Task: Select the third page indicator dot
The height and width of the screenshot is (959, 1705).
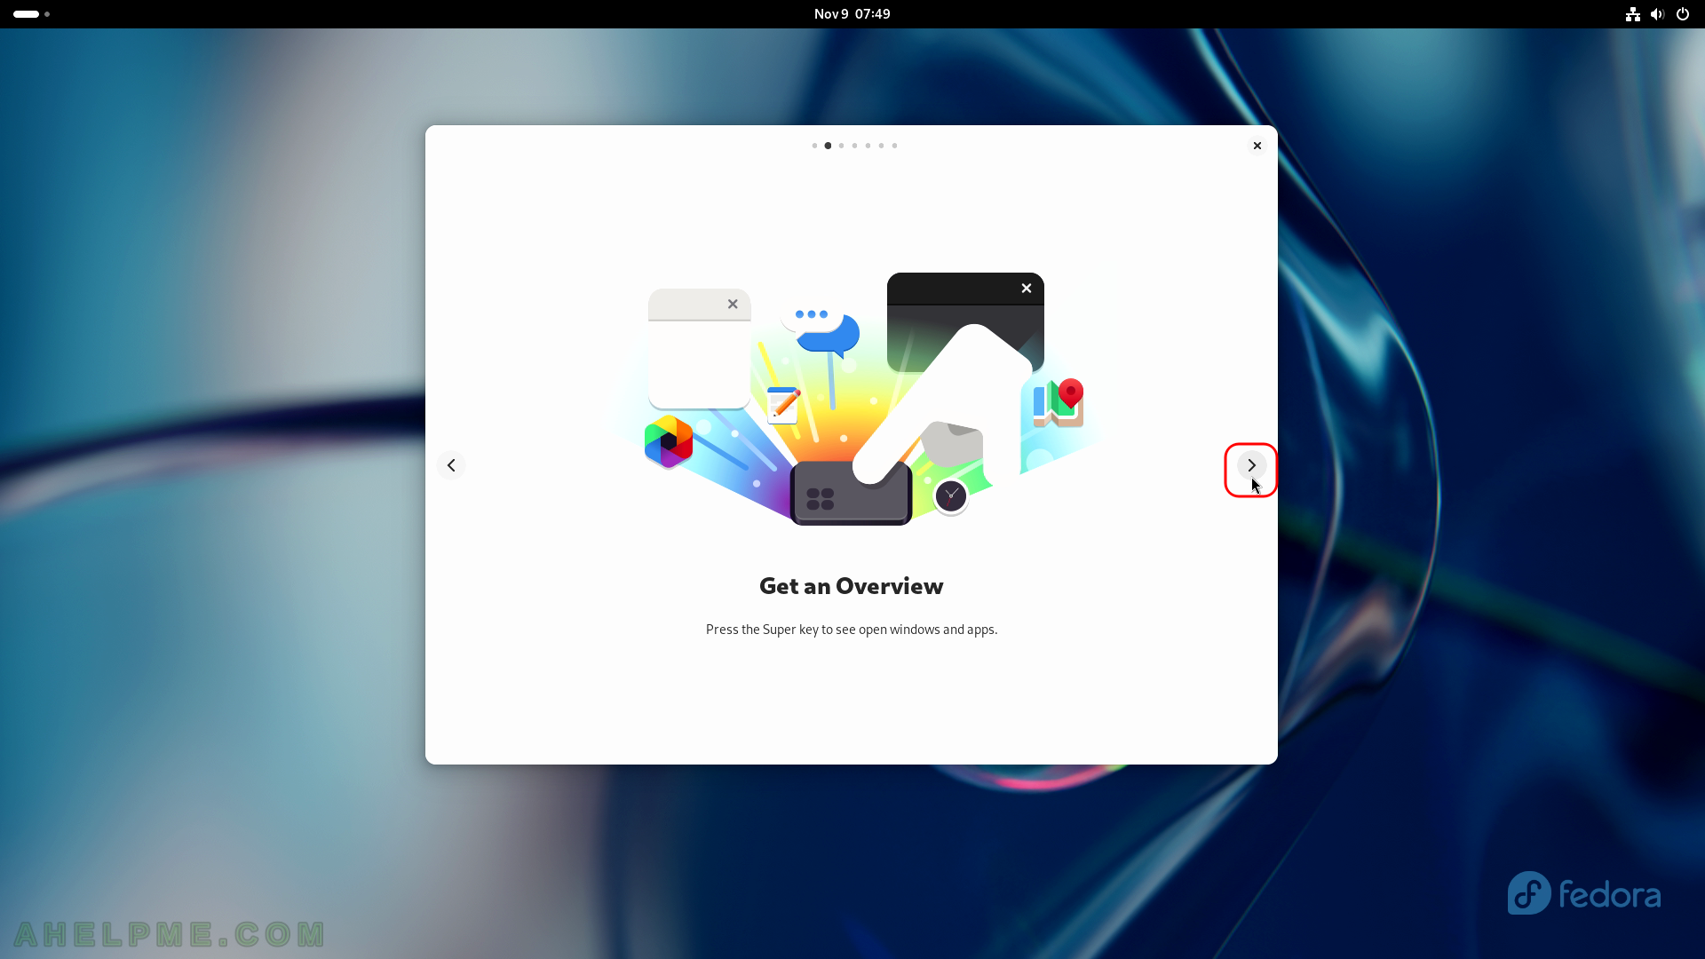Action: point(841,146)
